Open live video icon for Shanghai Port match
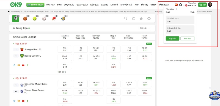Viewport: 220px width, 106px height. [23, 65]
